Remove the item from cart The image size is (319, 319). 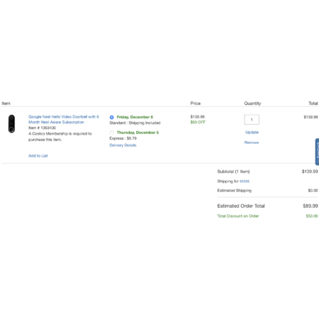pos(252,142)
